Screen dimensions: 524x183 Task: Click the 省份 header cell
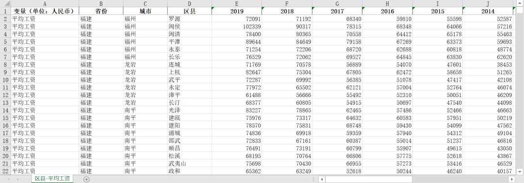pyautogui.click(x=101, y=11)
